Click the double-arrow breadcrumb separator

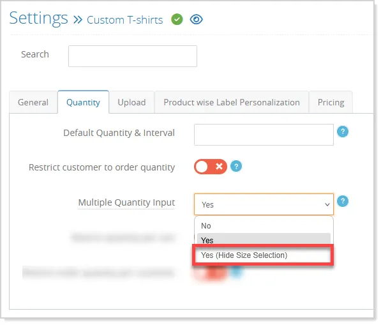click(78, 19)
